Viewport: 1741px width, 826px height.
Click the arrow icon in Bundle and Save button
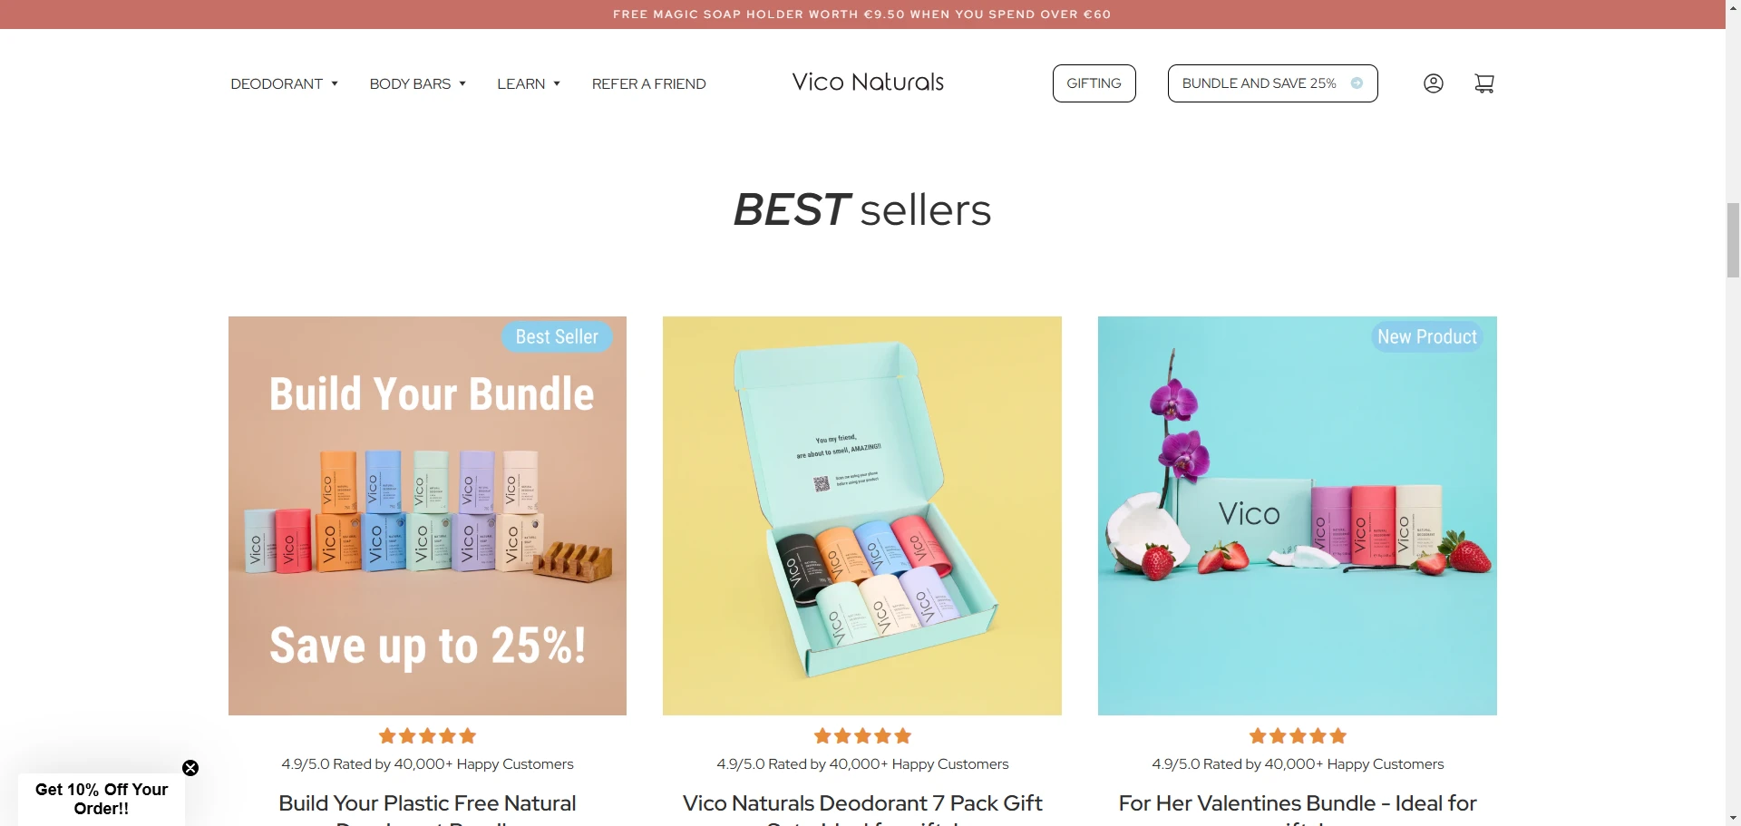pos(1357,83)
